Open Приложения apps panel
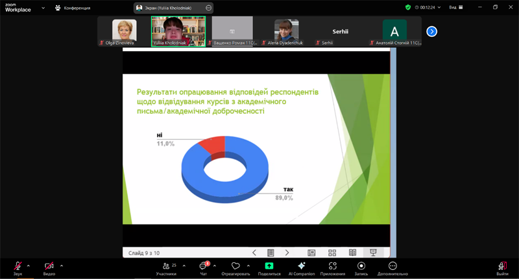 pos(333,268)
